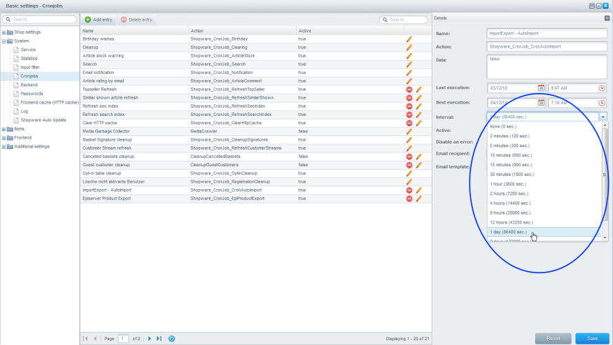Edit the Cleanup cronjob via pencil icon
Viewport: 613px width, 345px height.
(409, 48)
